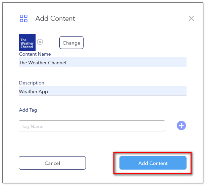205x185 pixels.
Task: Click the round plus button to add tag
Action: (181, 125)
